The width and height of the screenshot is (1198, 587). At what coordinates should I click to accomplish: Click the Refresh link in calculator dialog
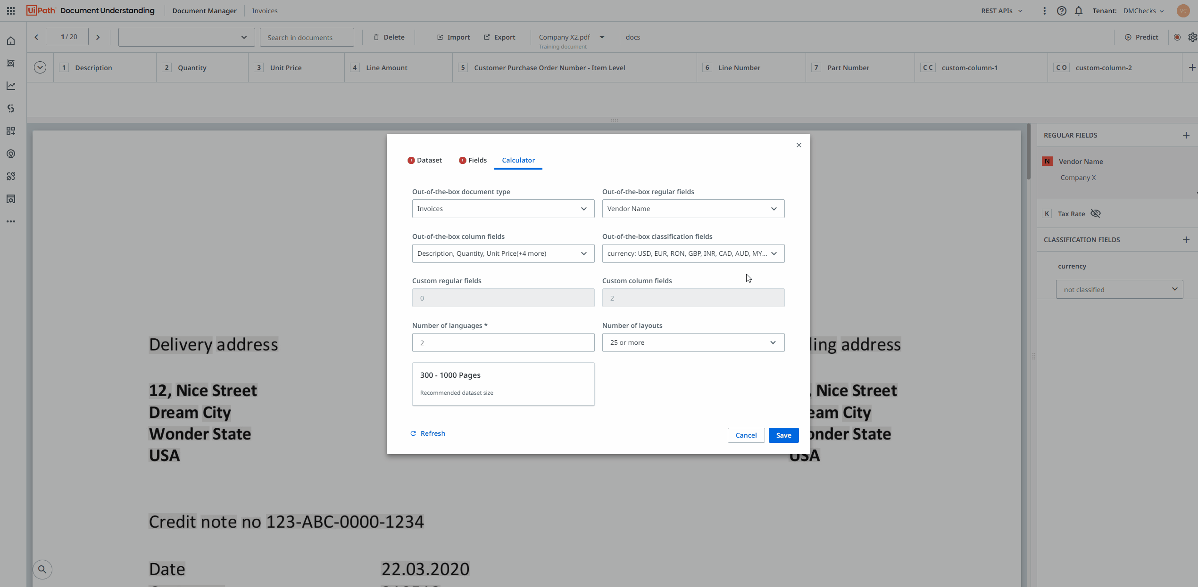pos(428,433)
